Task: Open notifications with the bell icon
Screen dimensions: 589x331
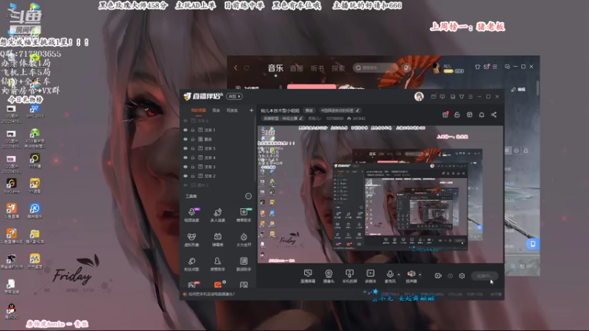Action: 482,115
